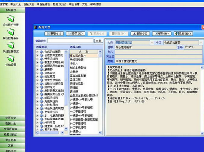
Task: Select 力复乐 in the name list
Action: (74, 72)
